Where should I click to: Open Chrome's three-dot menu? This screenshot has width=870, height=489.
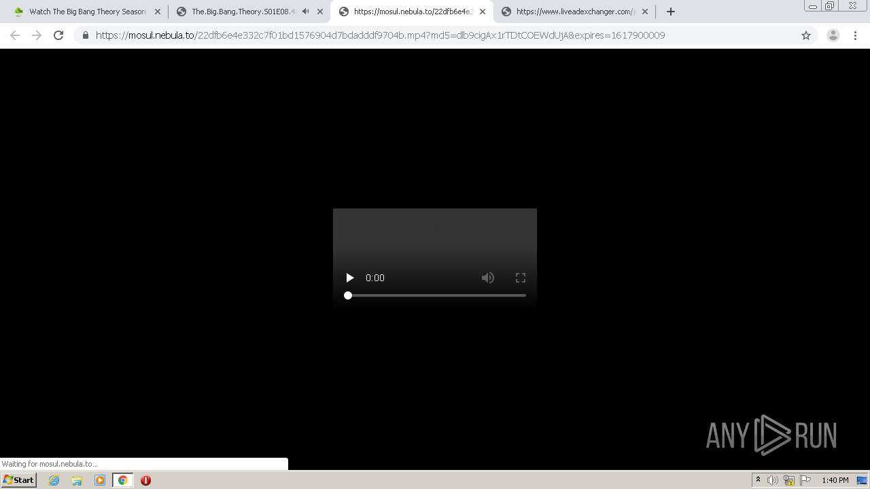855,35
